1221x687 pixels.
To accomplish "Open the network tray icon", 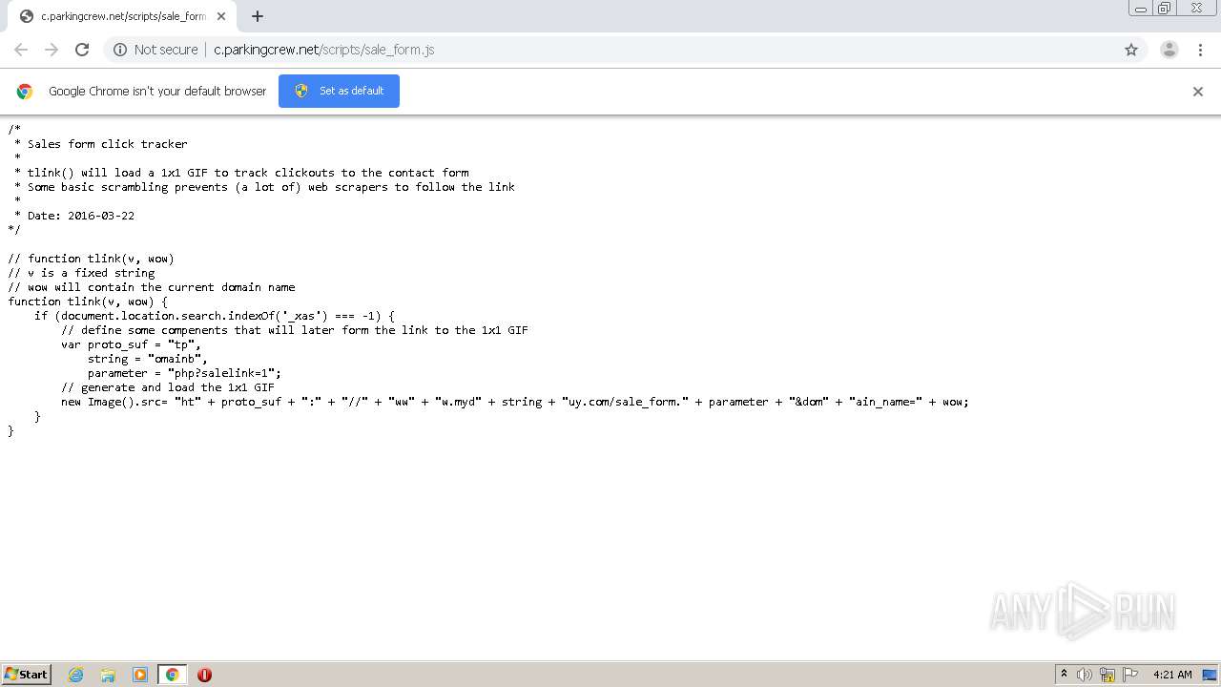I will (1107, 675).
